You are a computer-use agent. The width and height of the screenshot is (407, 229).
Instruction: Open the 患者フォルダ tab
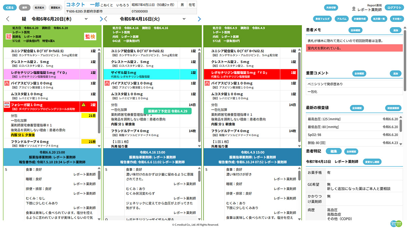[322, 19]
